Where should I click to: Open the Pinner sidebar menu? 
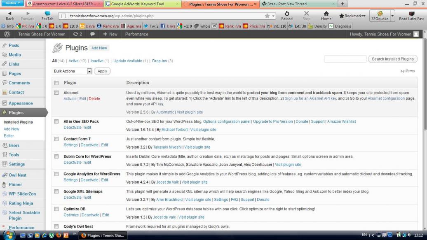pyautogui.click(x=15, y=184)
